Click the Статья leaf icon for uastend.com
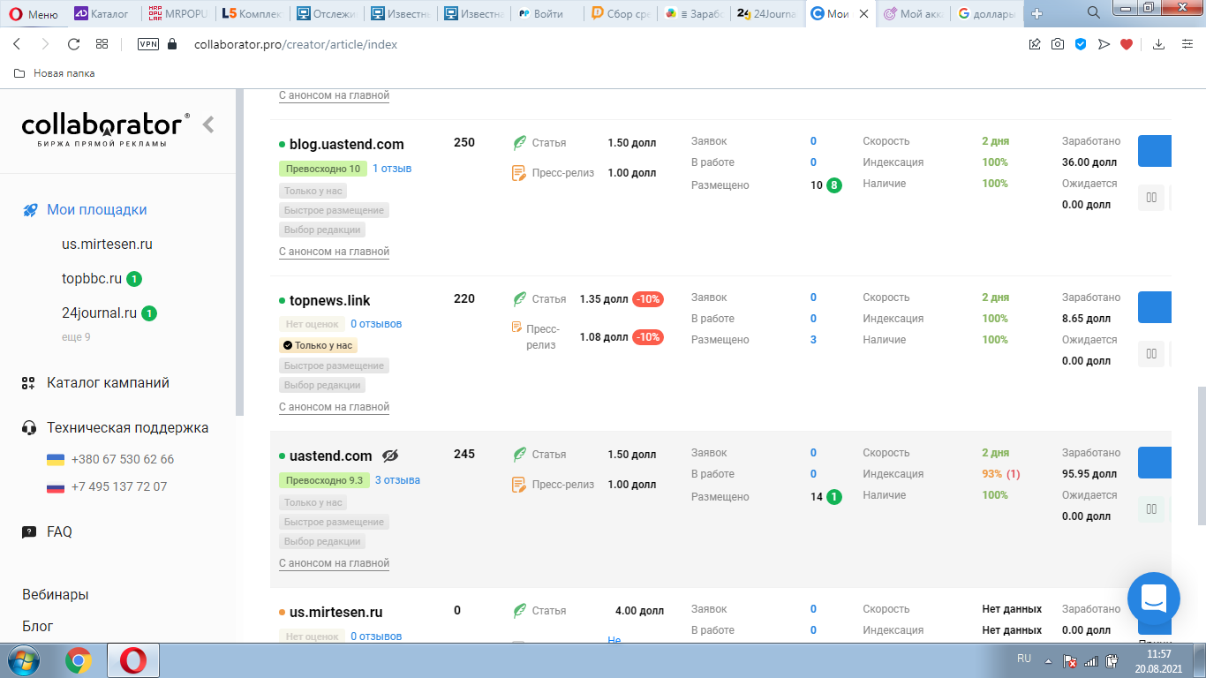The image size is (1206, 678). (x=520, y=455)
